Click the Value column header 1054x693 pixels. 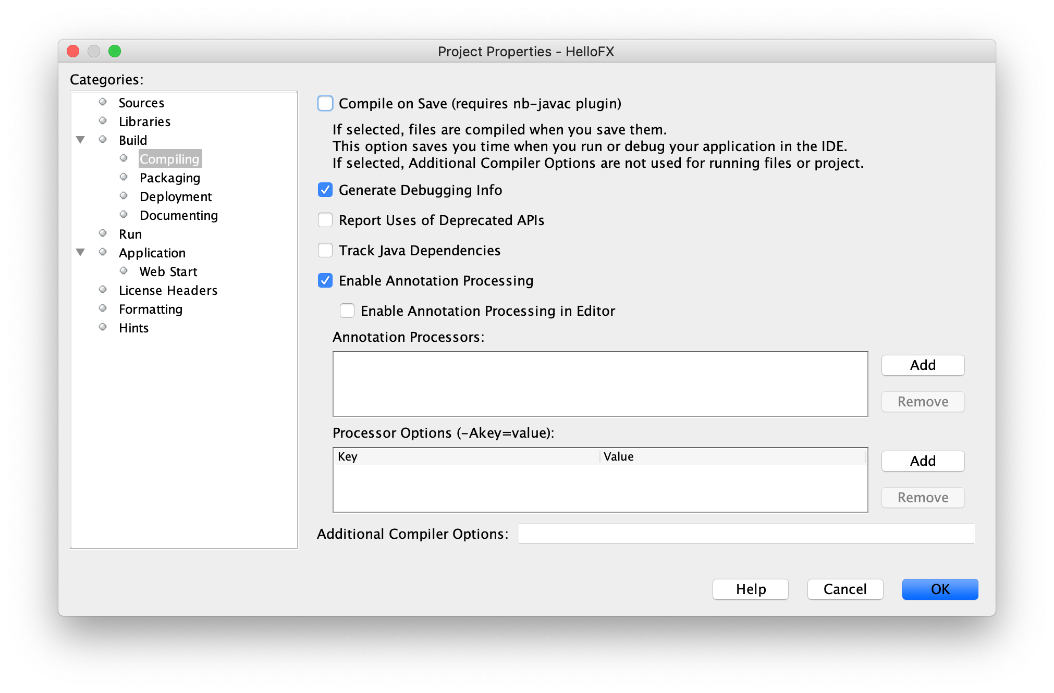(733, 456)
